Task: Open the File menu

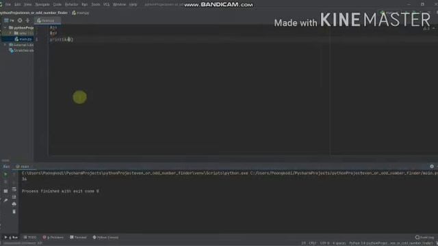Action: coord(8,5)
